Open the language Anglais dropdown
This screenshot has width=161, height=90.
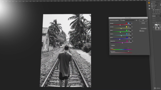coord(156,14)
